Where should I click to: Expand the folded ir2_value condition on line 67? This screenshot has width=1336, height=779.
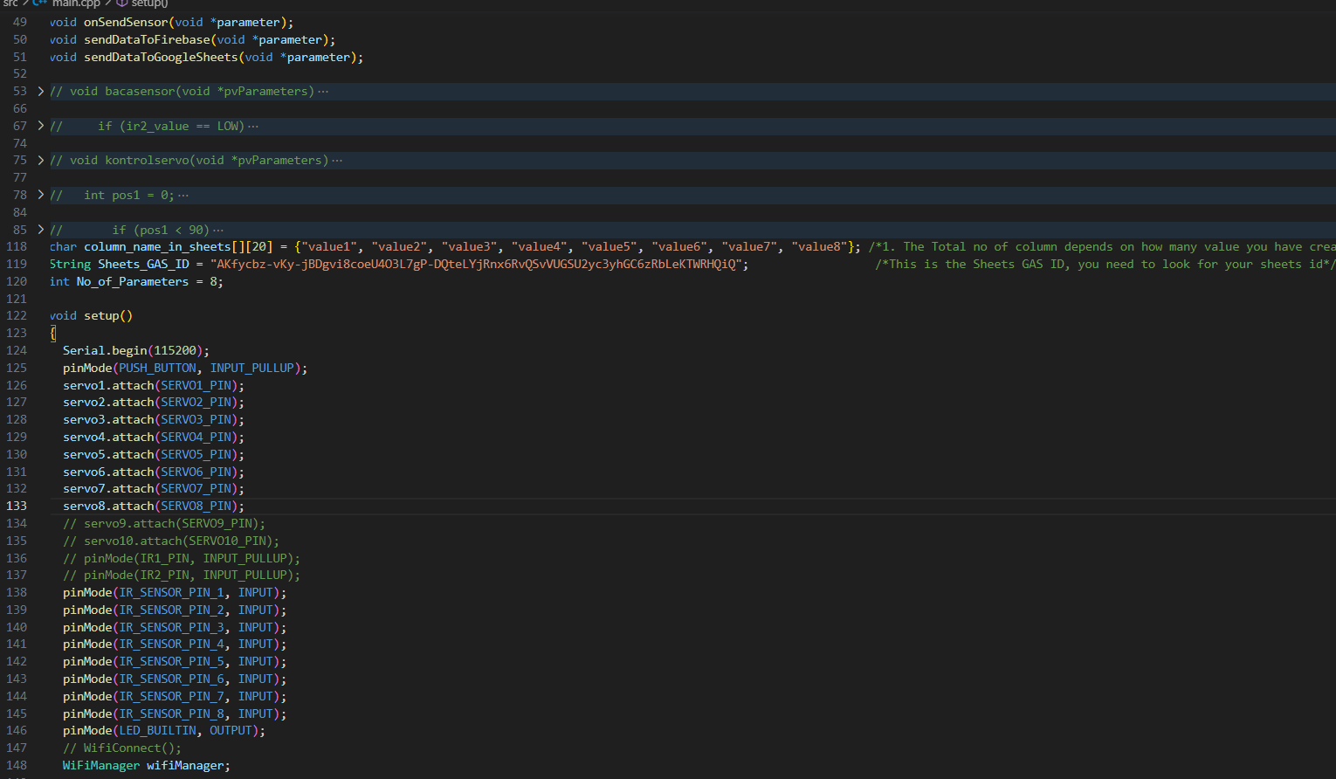coord(40,126)
